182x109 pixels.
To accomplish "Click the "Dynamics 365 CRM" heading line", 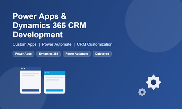I will coord(50,25).
